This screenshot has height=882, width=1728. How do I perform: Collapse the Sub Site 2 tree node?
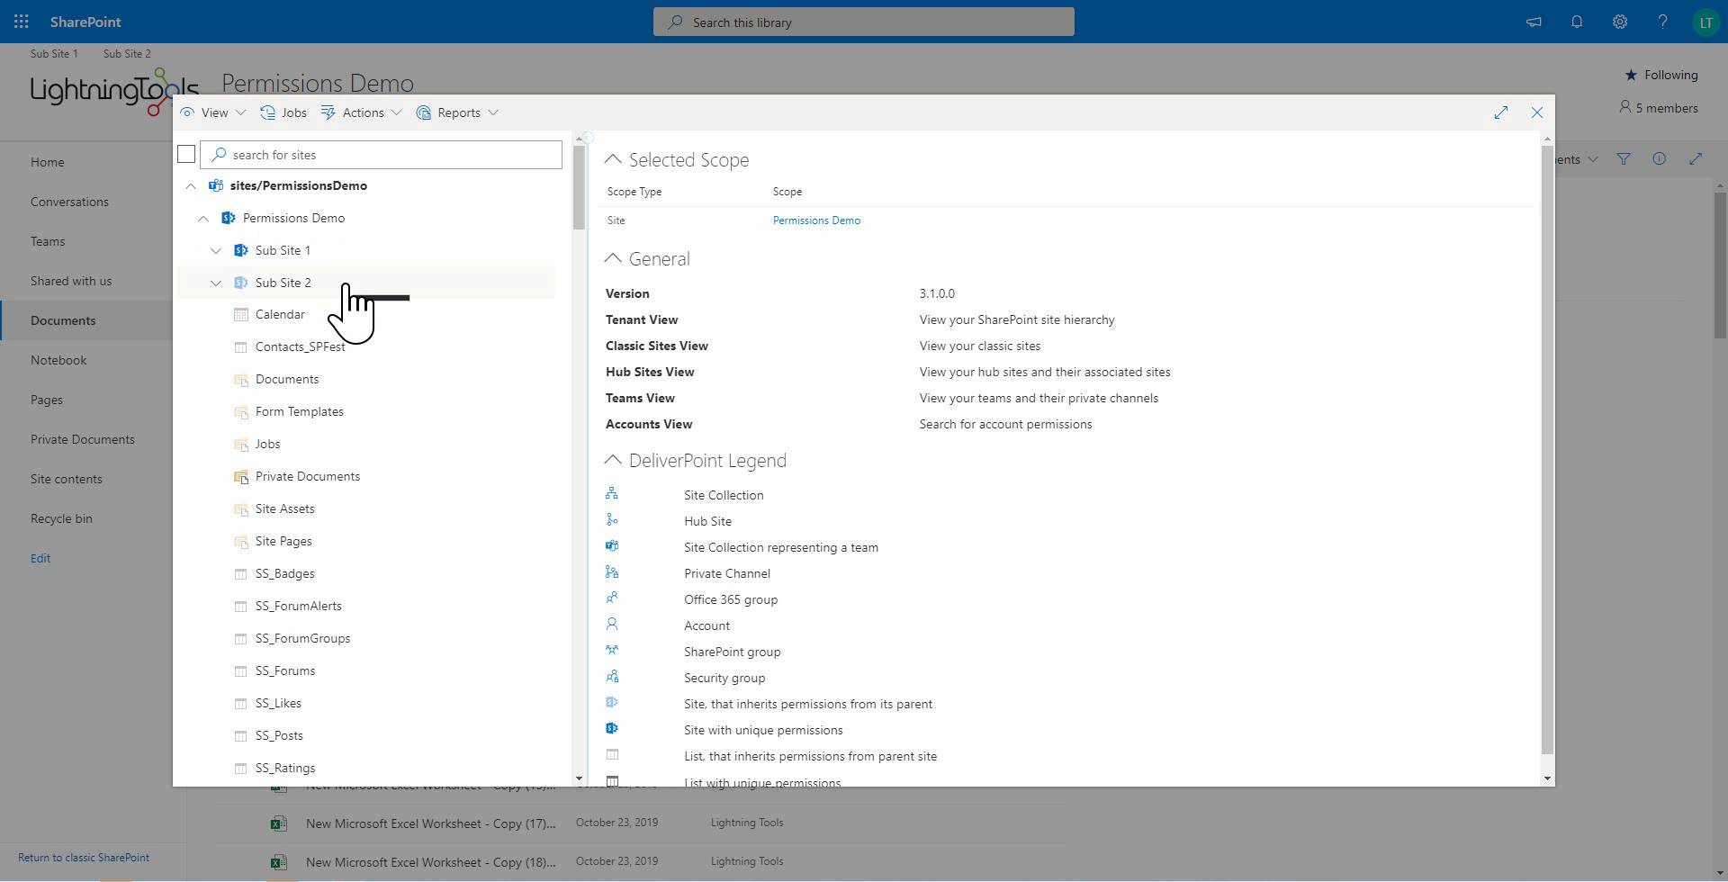point(216,283)
